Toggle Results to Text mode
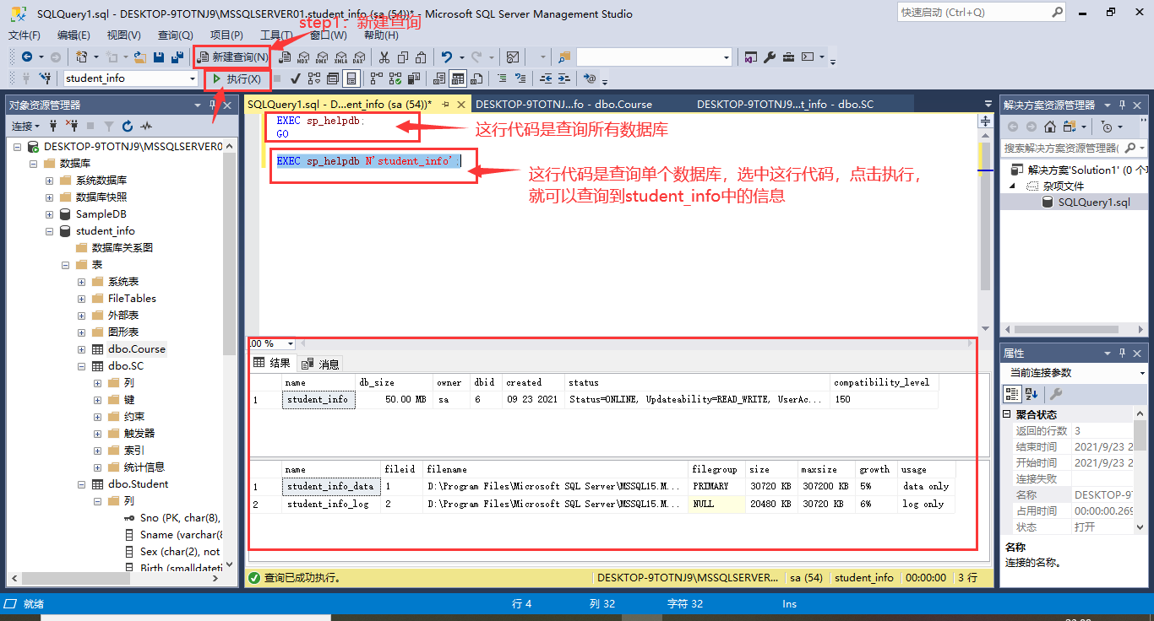The width and height of the screenshot is (1154, 621). click(438, 78)
